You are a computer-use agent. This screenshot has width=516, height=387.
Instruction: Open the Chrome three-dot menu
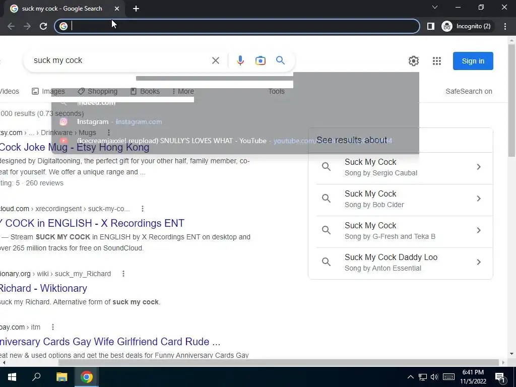point(505,26)
